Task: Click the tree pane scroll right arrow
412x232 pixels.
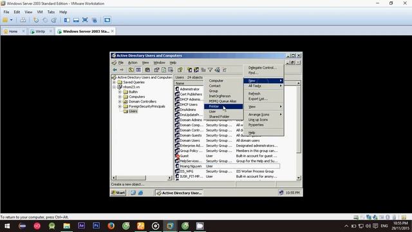Action: pyautogui.click(x=170, y=178)
